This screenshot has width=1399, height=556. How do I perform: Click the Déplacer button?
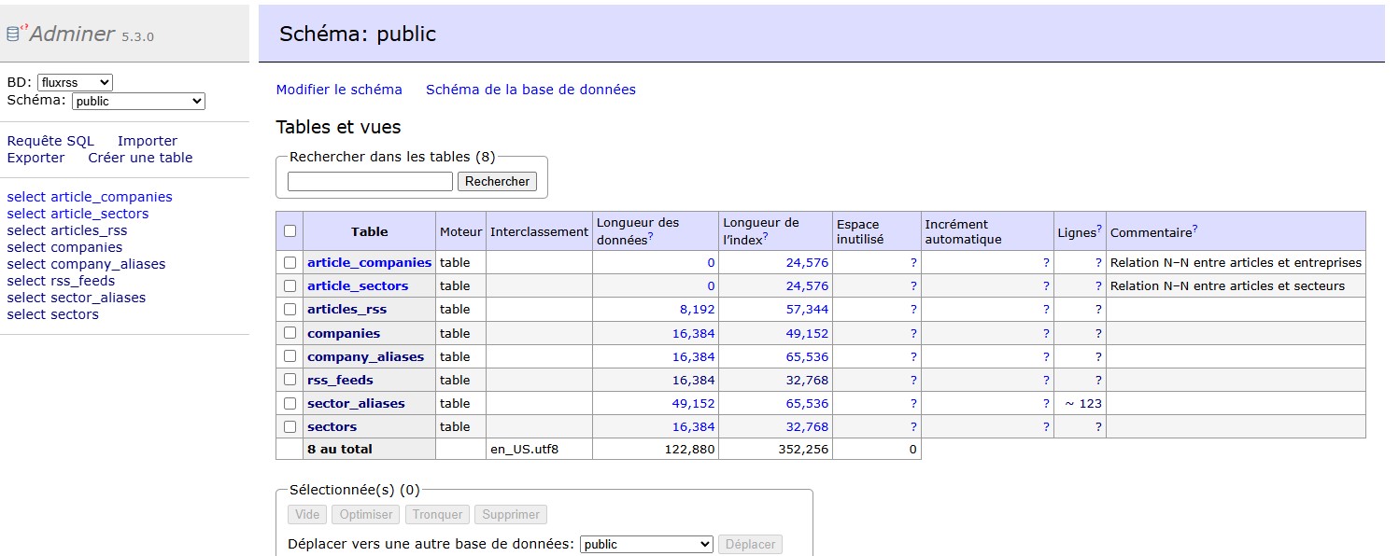750,544
